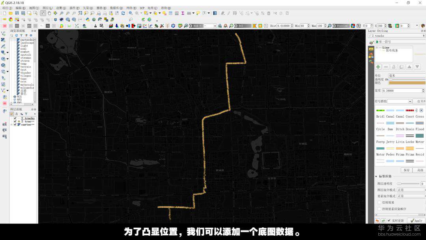Click the orange undo style arrow
The width and height of the screenshot is (426, 240).
click(x=377, y=221)
